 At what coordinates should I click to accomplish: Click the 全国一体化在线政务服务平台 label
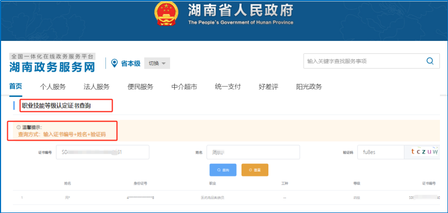coord(52,56)
